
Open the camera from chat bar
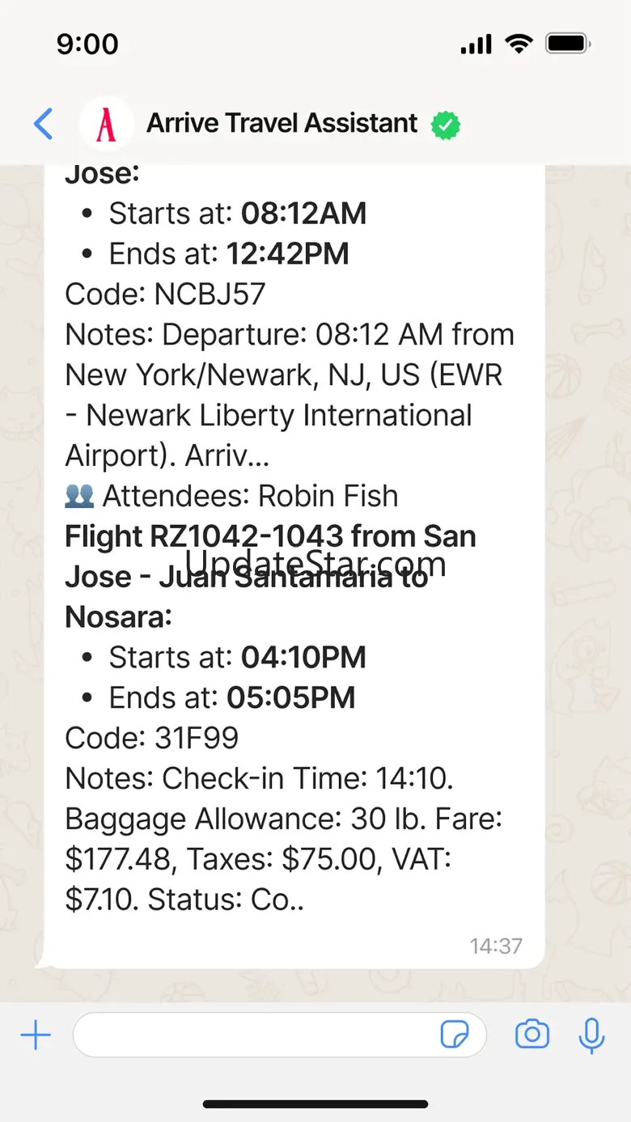532,1035
